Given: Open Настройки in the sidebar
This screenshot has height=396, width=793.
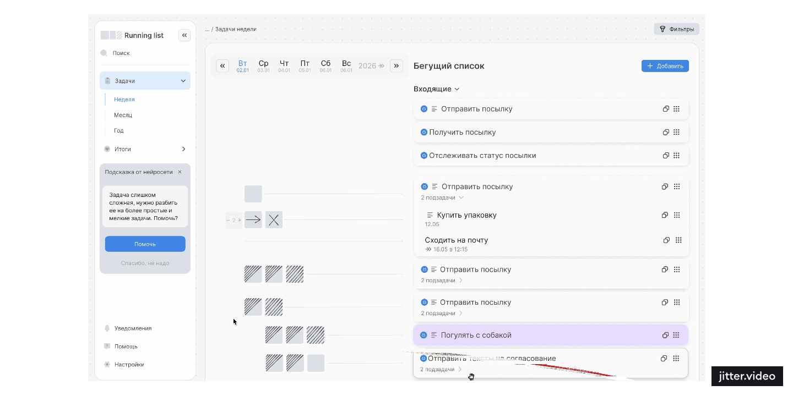Looking at the screenshot, I should coord(129,365).
